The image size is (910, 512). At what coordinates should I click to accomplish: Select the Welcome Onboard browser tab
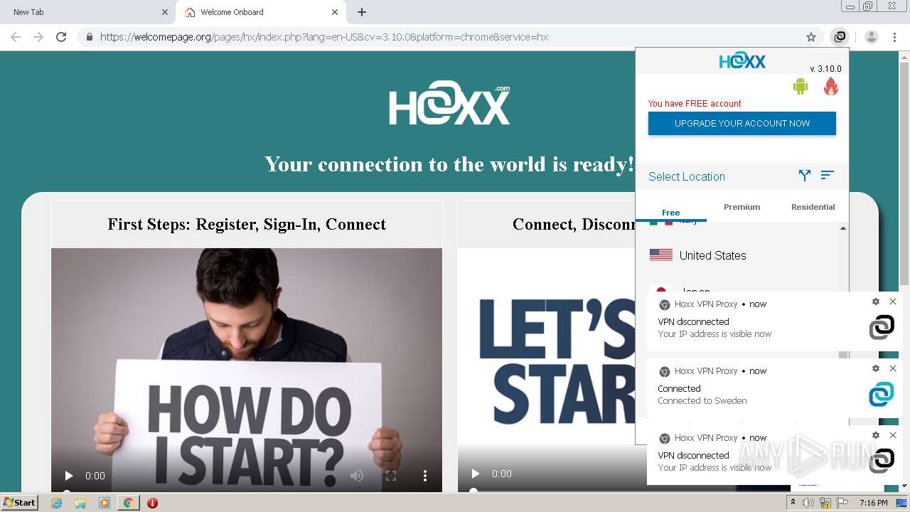pyautogui.click(x=260, y=12)
